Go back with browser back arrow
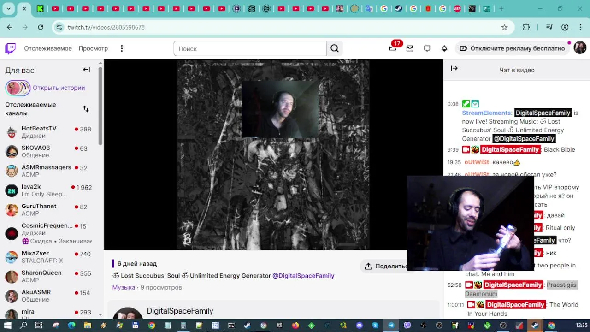The height and width of the screenshot is (332, 590). pos(10,27)
